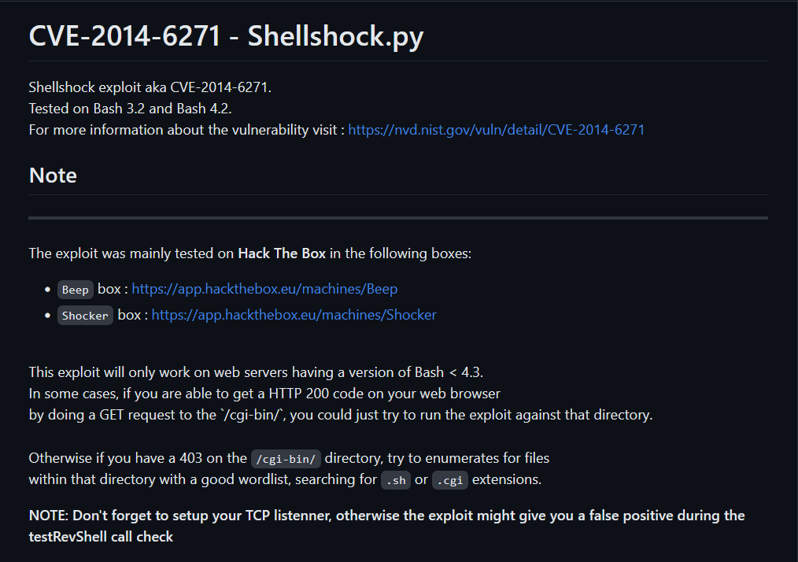Click the CVE-2014-6271 - Shellshock.py heading
The image size is (798, 562).
coord(226,35)
